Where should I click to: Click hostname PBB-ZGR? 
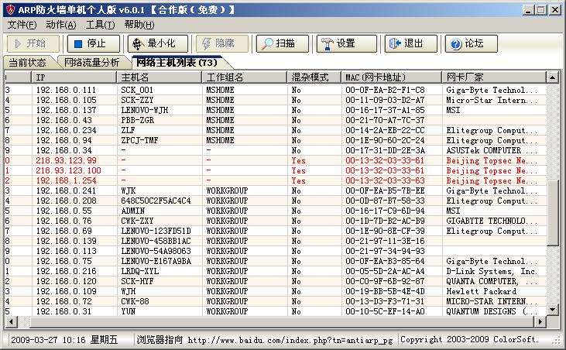(x=138, y=120)
